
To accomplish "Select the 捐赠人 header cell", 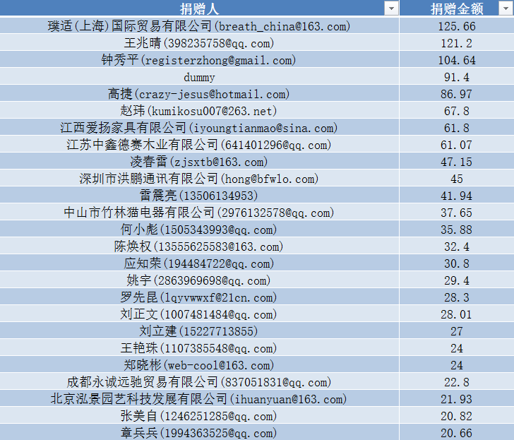I will [199, 8].
